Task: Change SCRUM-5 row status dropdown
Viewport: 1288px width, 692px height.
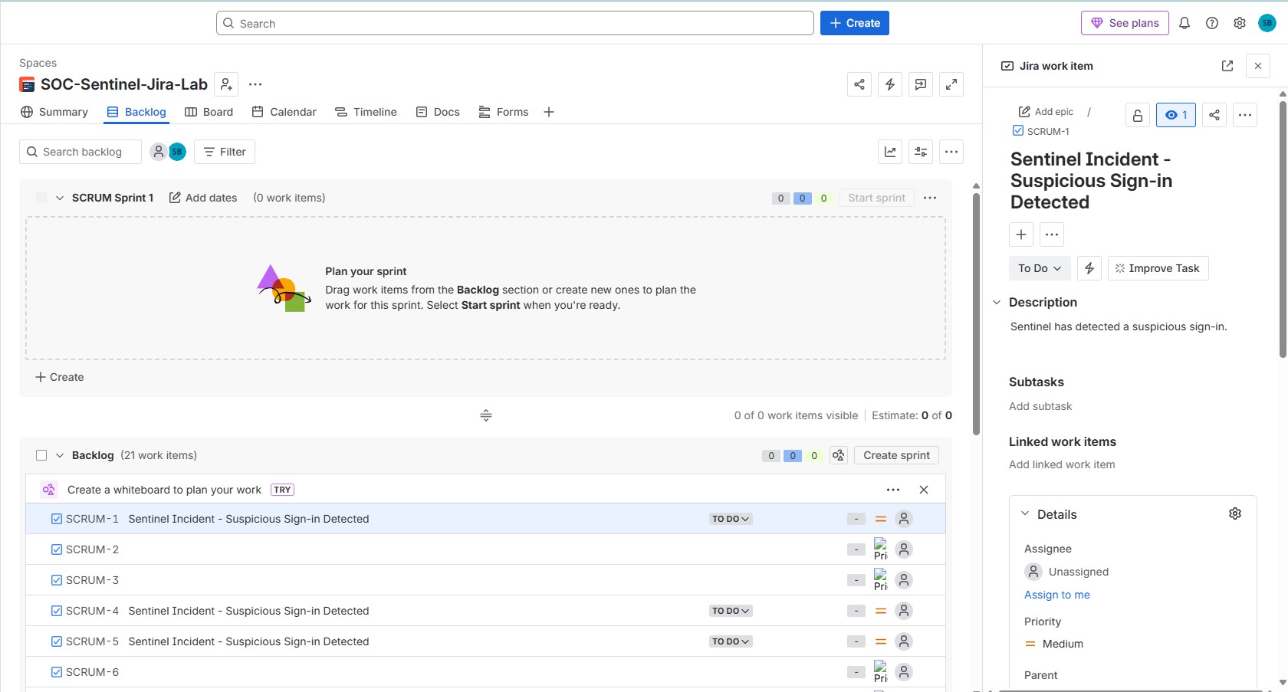Action: pyautogui.click(x=731, y=641)
